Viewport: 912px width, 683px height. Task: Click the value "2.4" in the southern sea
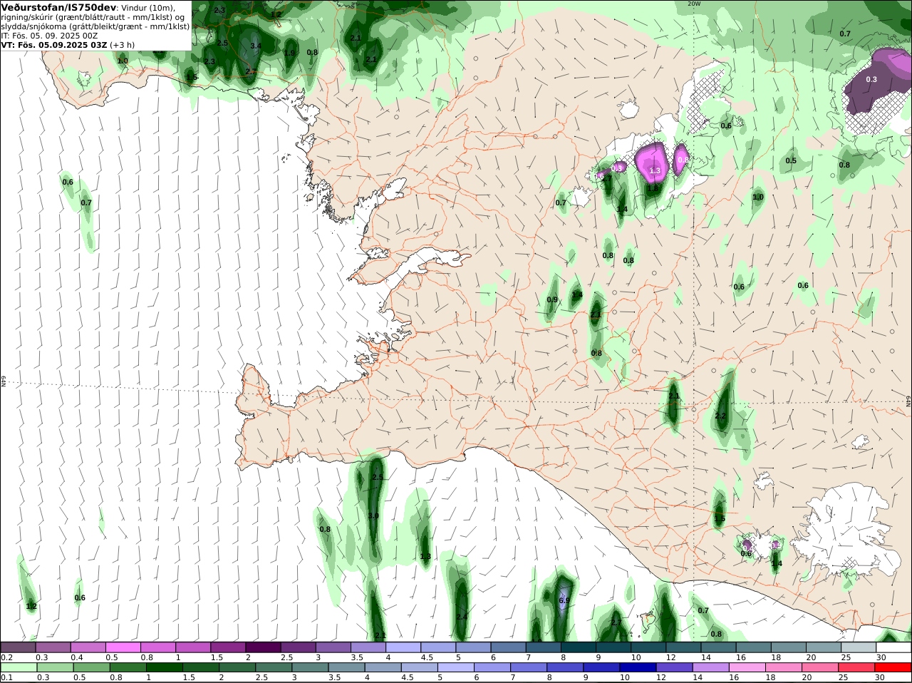pyautogui.click(x=462, y=617)
